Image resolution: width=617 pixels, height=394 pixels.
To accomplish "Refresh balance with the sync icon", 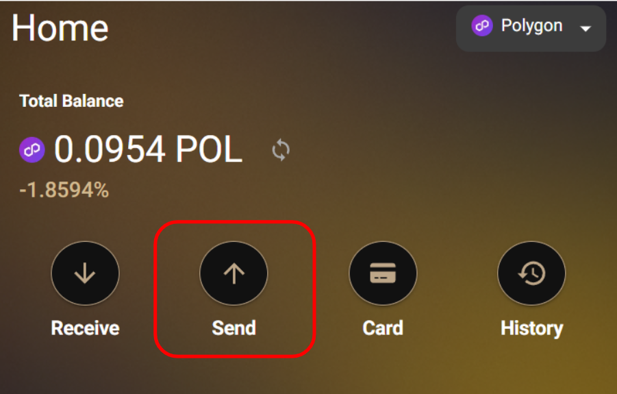I will click(281, 150).
